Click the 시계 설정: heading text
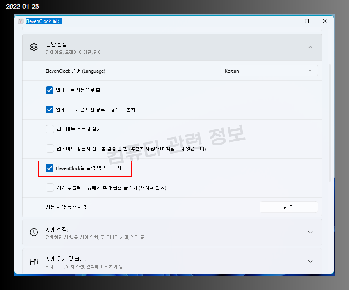The width and height of the screenshot is (349, 290). click(x=57, y=230)
